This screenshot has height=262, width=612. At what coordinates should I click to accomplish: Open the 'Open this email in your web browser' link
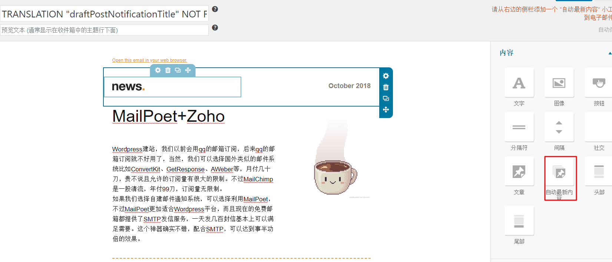click(149, 60)
